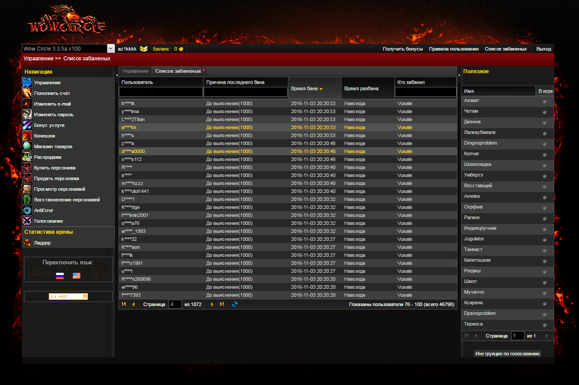
Task: Go to next page of banned list
Action: (212, 304)
